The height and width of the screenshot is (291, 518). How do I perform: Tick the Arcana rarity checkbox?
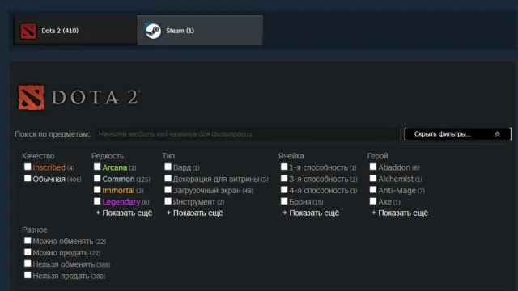(x=97, y=167)
